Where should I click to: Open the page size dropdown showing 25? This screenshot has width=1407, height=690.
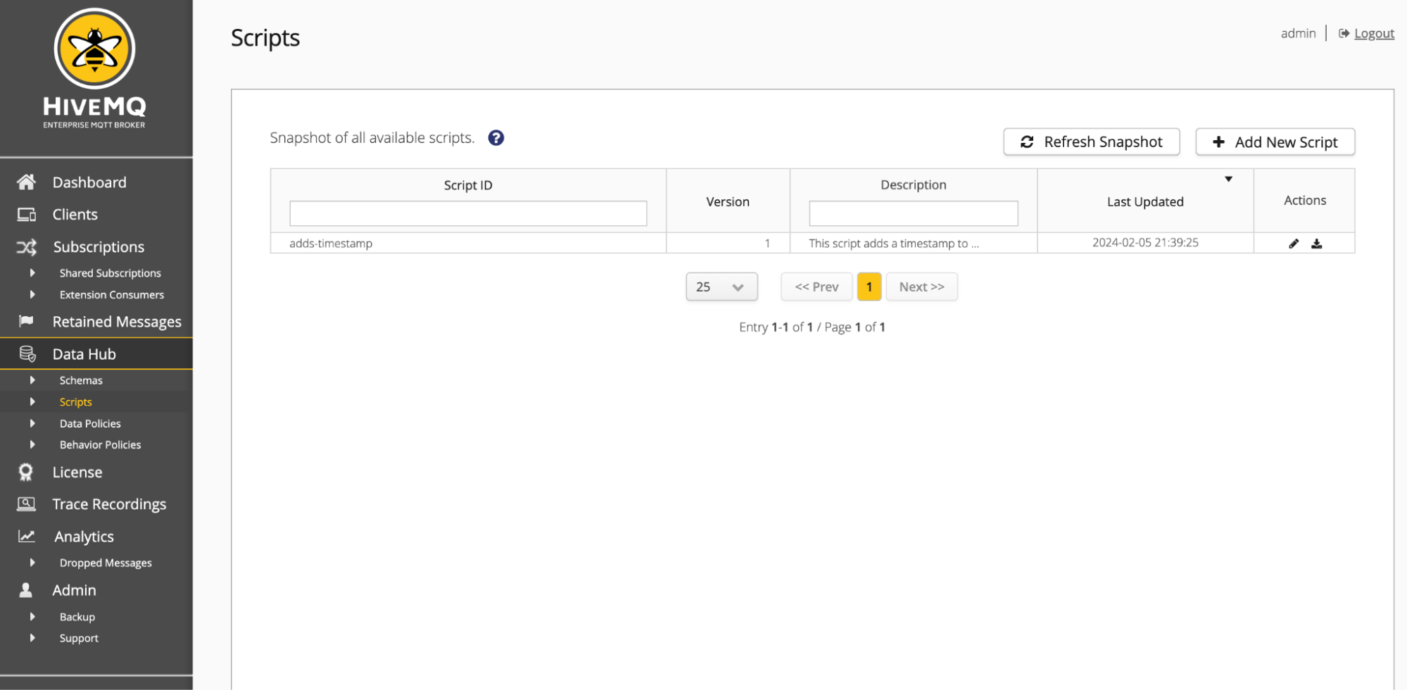point(721,287)
